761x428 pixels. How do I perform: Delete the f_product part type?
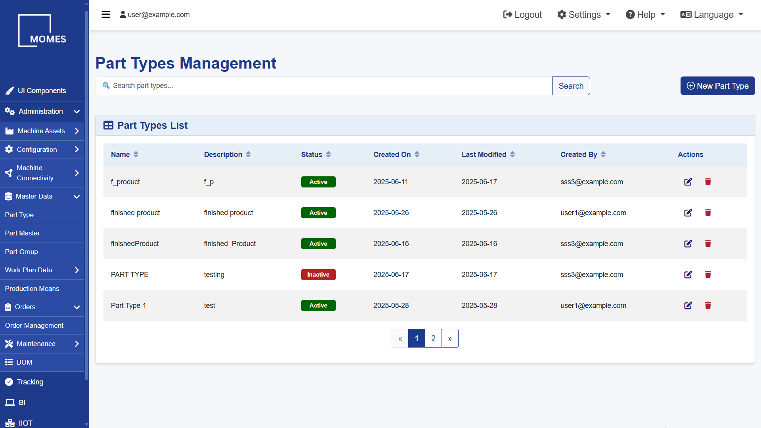coord(708,182)
